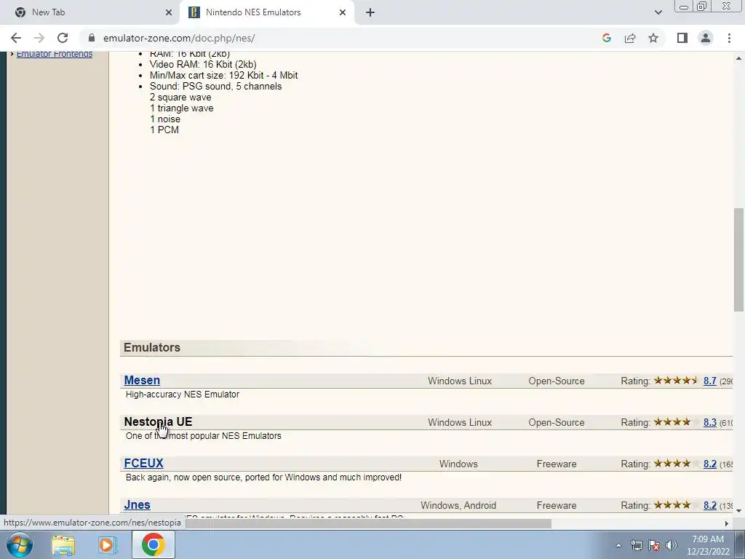The width and height of the screenshot is (745, 559).
Task: Click the Google icon in address bar
Action: coord(606,38)
